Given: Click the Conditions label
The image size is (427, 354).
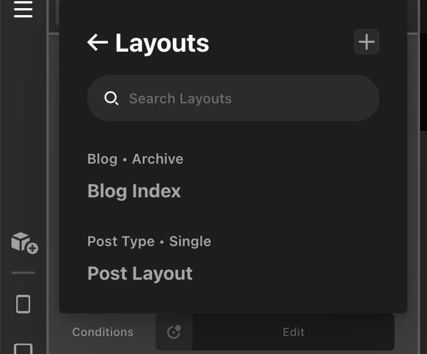Looking at the screenshot, I should (x=103, y=332).
